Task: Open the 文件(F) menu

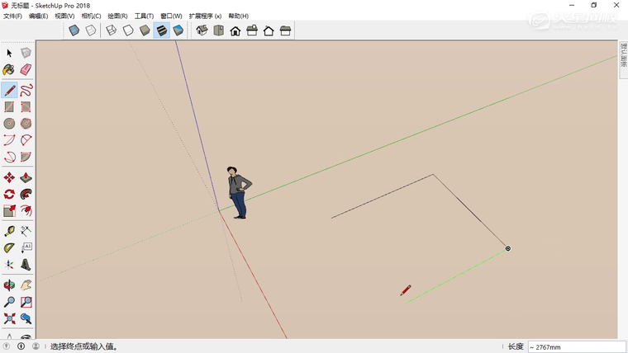Action: (12, 16)
